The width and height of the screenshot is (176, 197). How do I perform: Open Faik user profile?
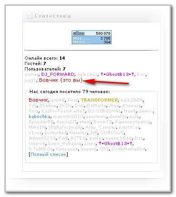tap(63, 138)
